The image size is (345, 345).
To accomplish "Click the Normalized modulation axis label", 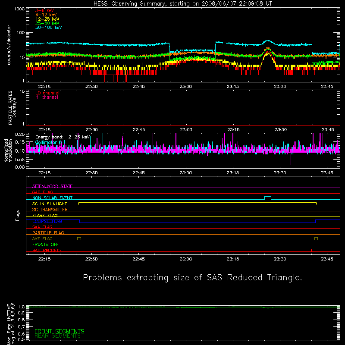I will [8, 151].
